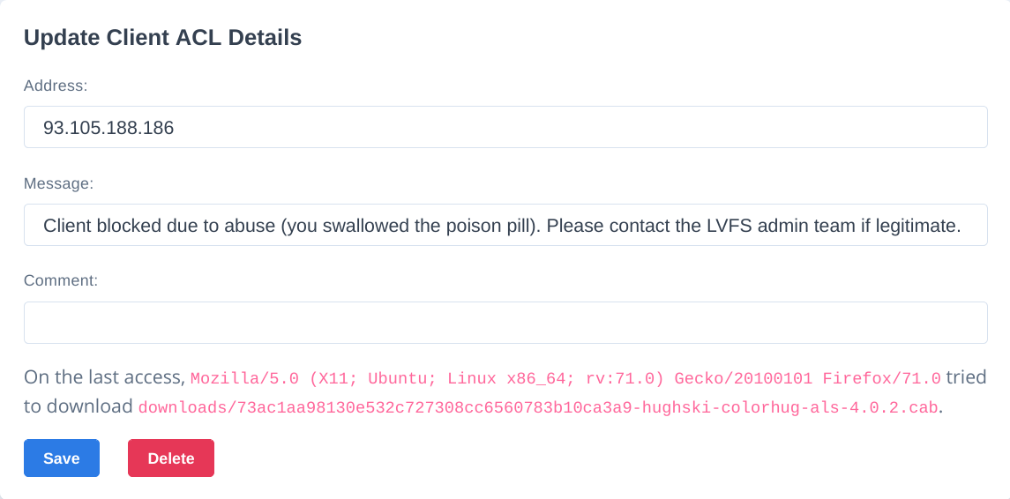Click "Gecko/20100101" in the user agent string

(x=744, y=378)
